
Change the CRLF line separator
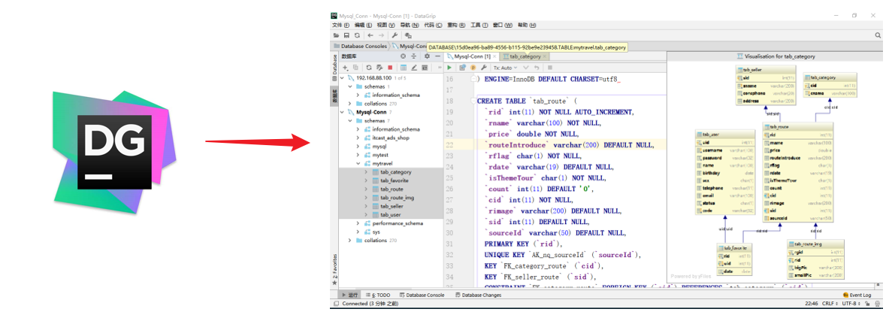point(830,304)
